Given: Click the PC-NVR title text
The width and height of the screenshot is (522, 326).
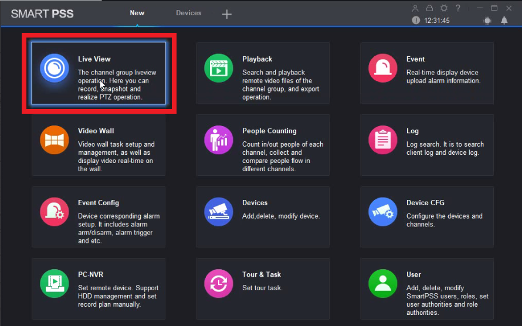Looking at the screenshot, I should (90, 275).
